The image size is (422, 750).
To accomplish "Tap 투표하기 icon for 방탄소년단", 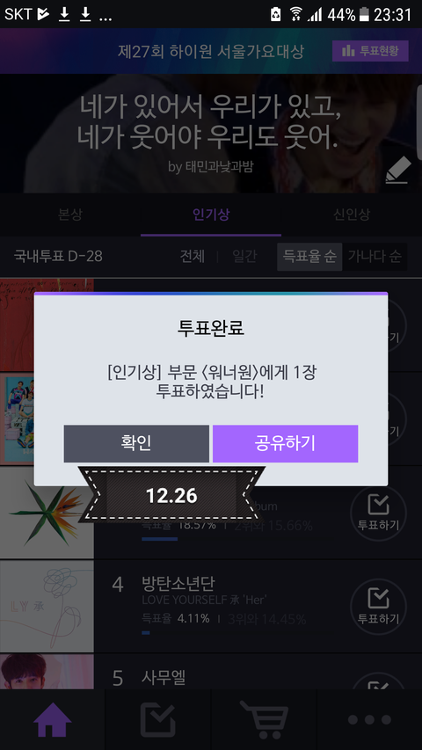I will coord(378,607).
